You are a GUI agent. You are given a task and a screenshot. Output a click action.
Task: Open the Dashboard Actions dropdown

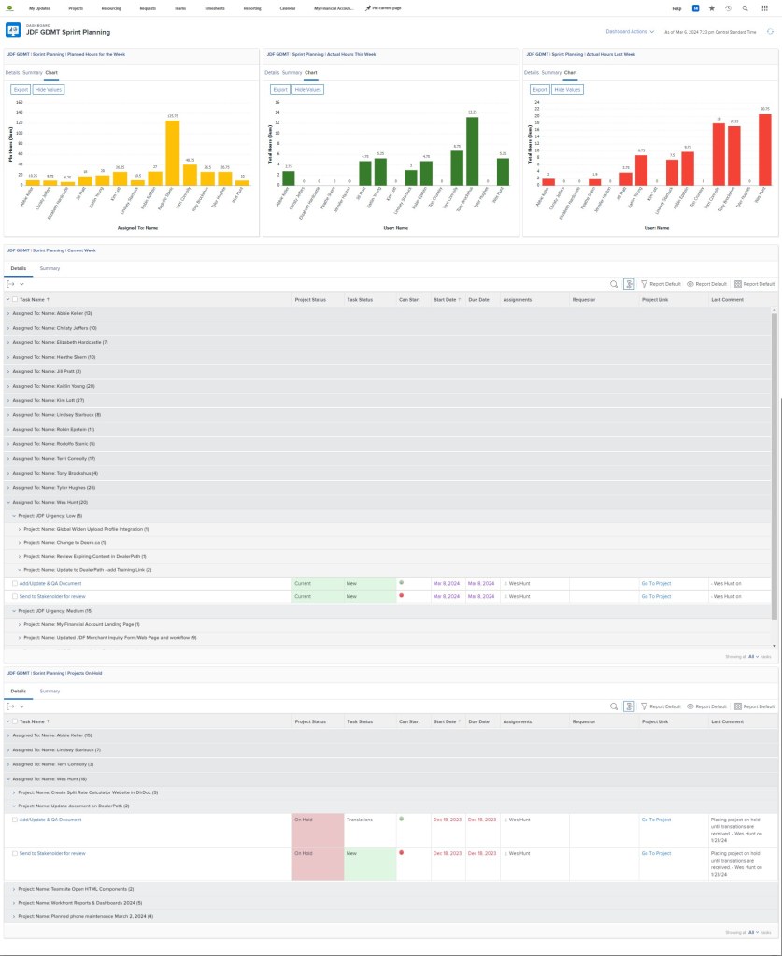630,31
